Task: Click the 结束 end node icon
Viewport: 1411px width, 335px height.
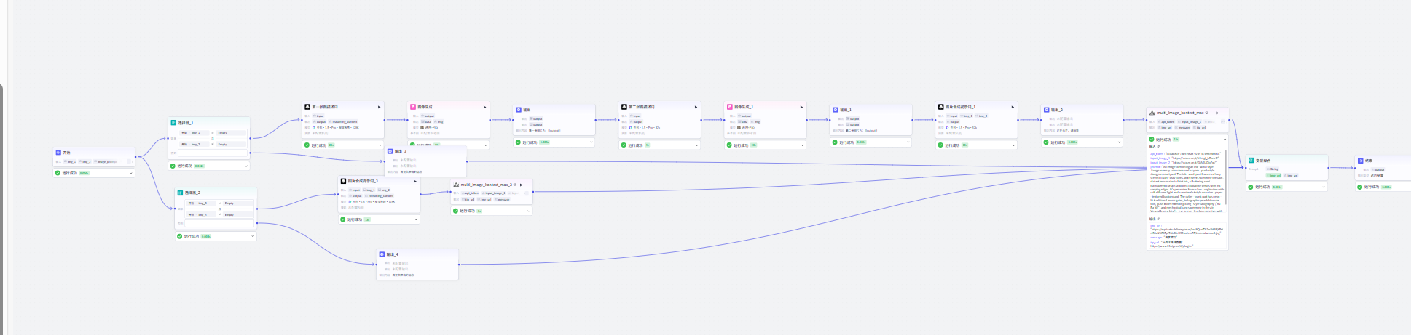Action: click(1360, 161)
